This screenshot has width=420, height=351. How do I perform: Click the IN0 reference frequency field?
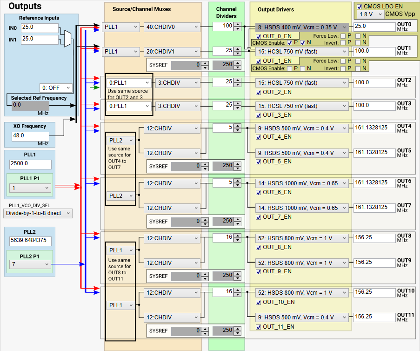pyautogui.click(x=39, y=28)
